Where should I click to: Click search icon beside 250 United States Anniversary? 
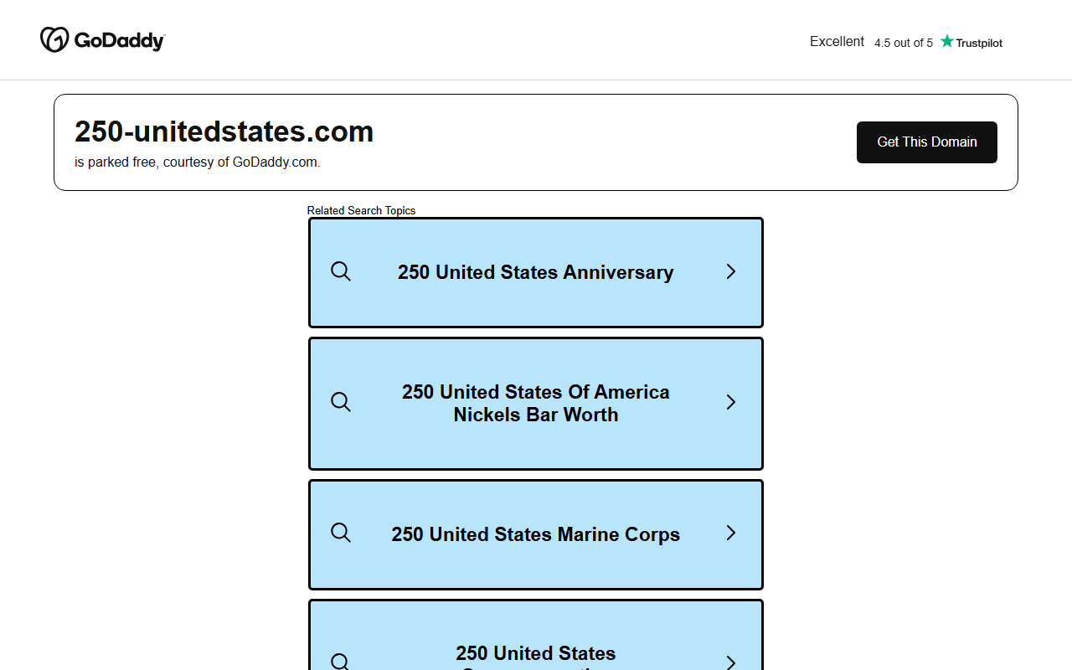pos(341,271)
